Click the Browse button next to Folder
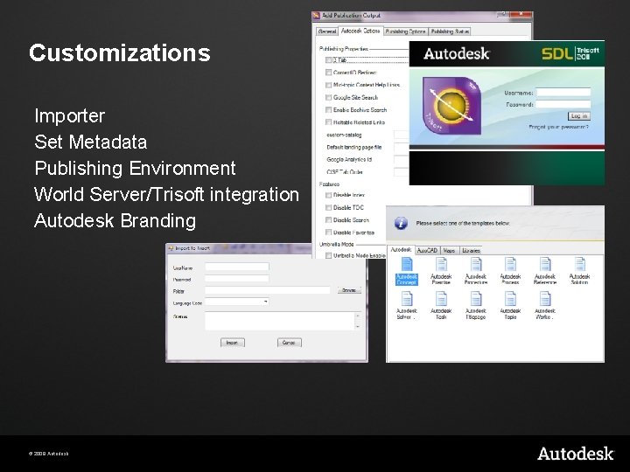The height and width of the screenshot is (472, 630). click(x=349, y=290)
